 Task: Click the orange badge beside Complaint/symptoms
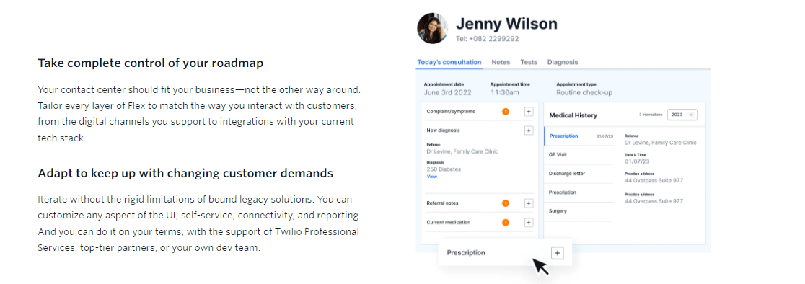(x=505, y=111)
